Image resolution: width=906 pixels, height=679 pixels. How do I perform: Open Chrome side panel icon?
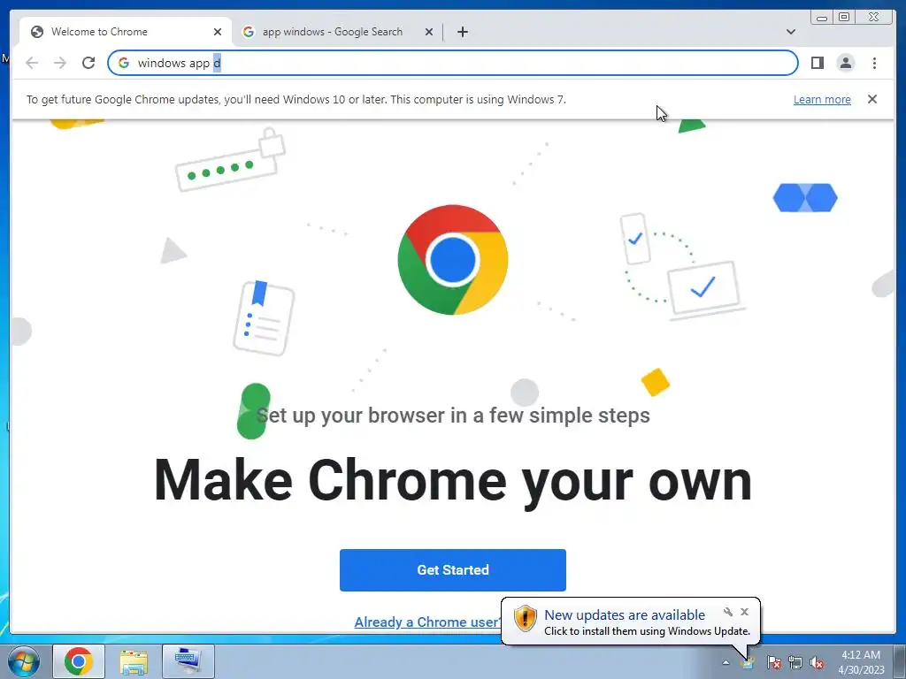coord(817,63)
